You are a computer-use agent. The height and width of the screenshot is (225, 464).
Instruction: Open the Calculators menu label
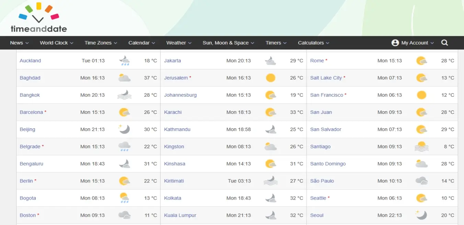tap(311, 43)
